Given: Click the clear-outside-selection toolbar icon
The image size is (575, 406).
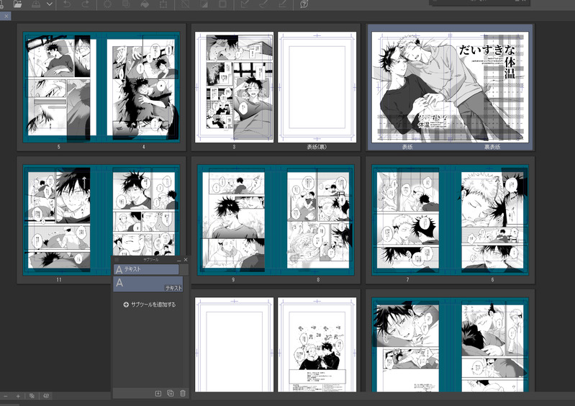Looking at the screenshot, I should [x=126, y=4].
